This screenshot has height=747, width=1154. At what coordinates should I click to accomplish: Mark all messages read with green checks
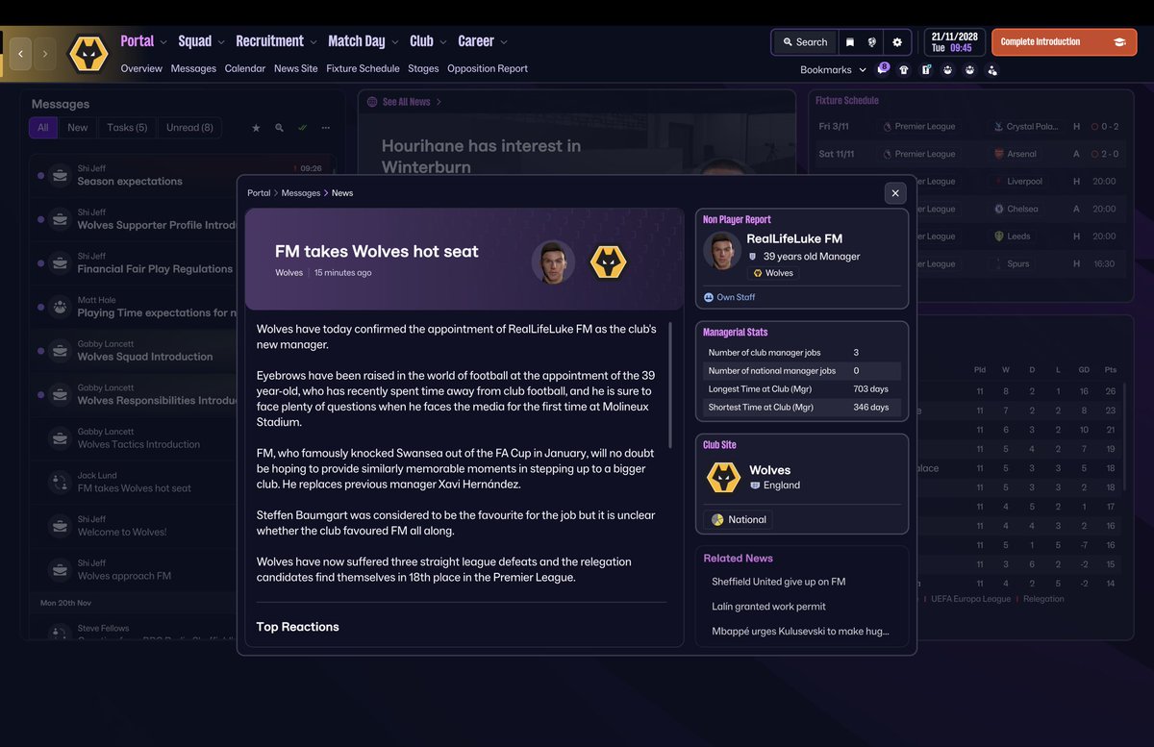click(303, 128)
